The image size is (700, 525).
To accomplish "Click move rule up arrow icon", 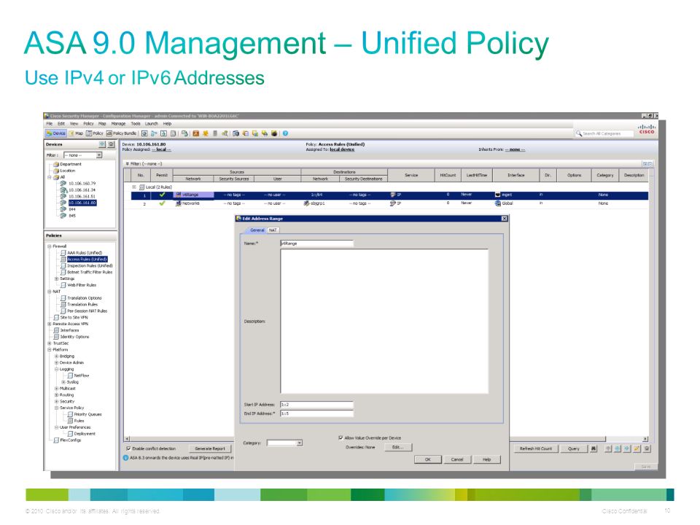I will click(x=608, y=448).
